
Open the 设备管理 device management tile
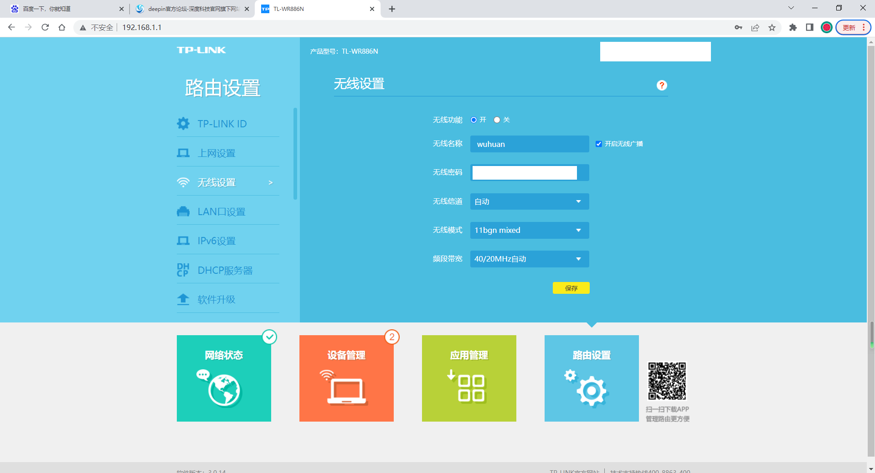346,378
